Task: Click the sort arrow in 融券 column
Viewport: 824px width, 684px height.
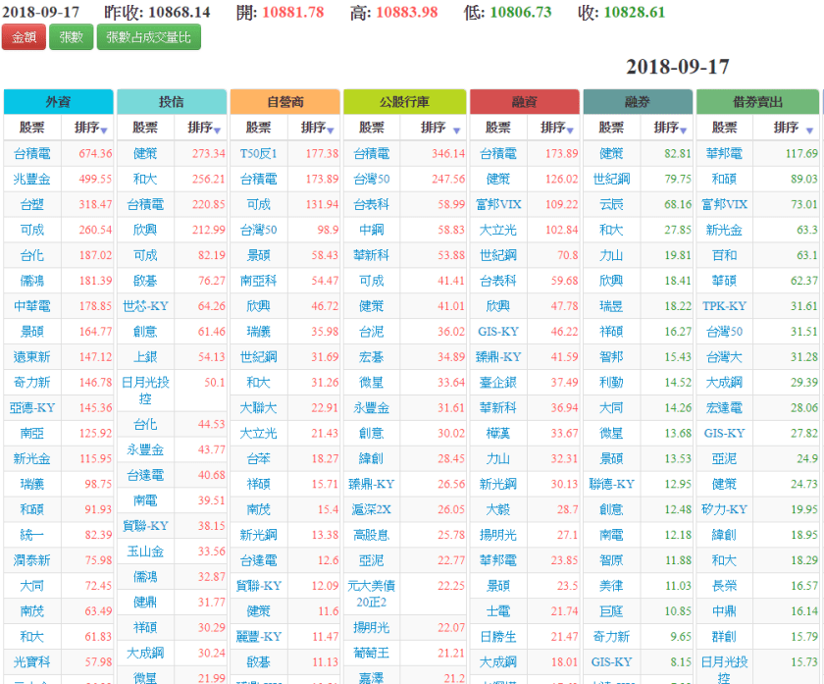Action: point(684,130)
